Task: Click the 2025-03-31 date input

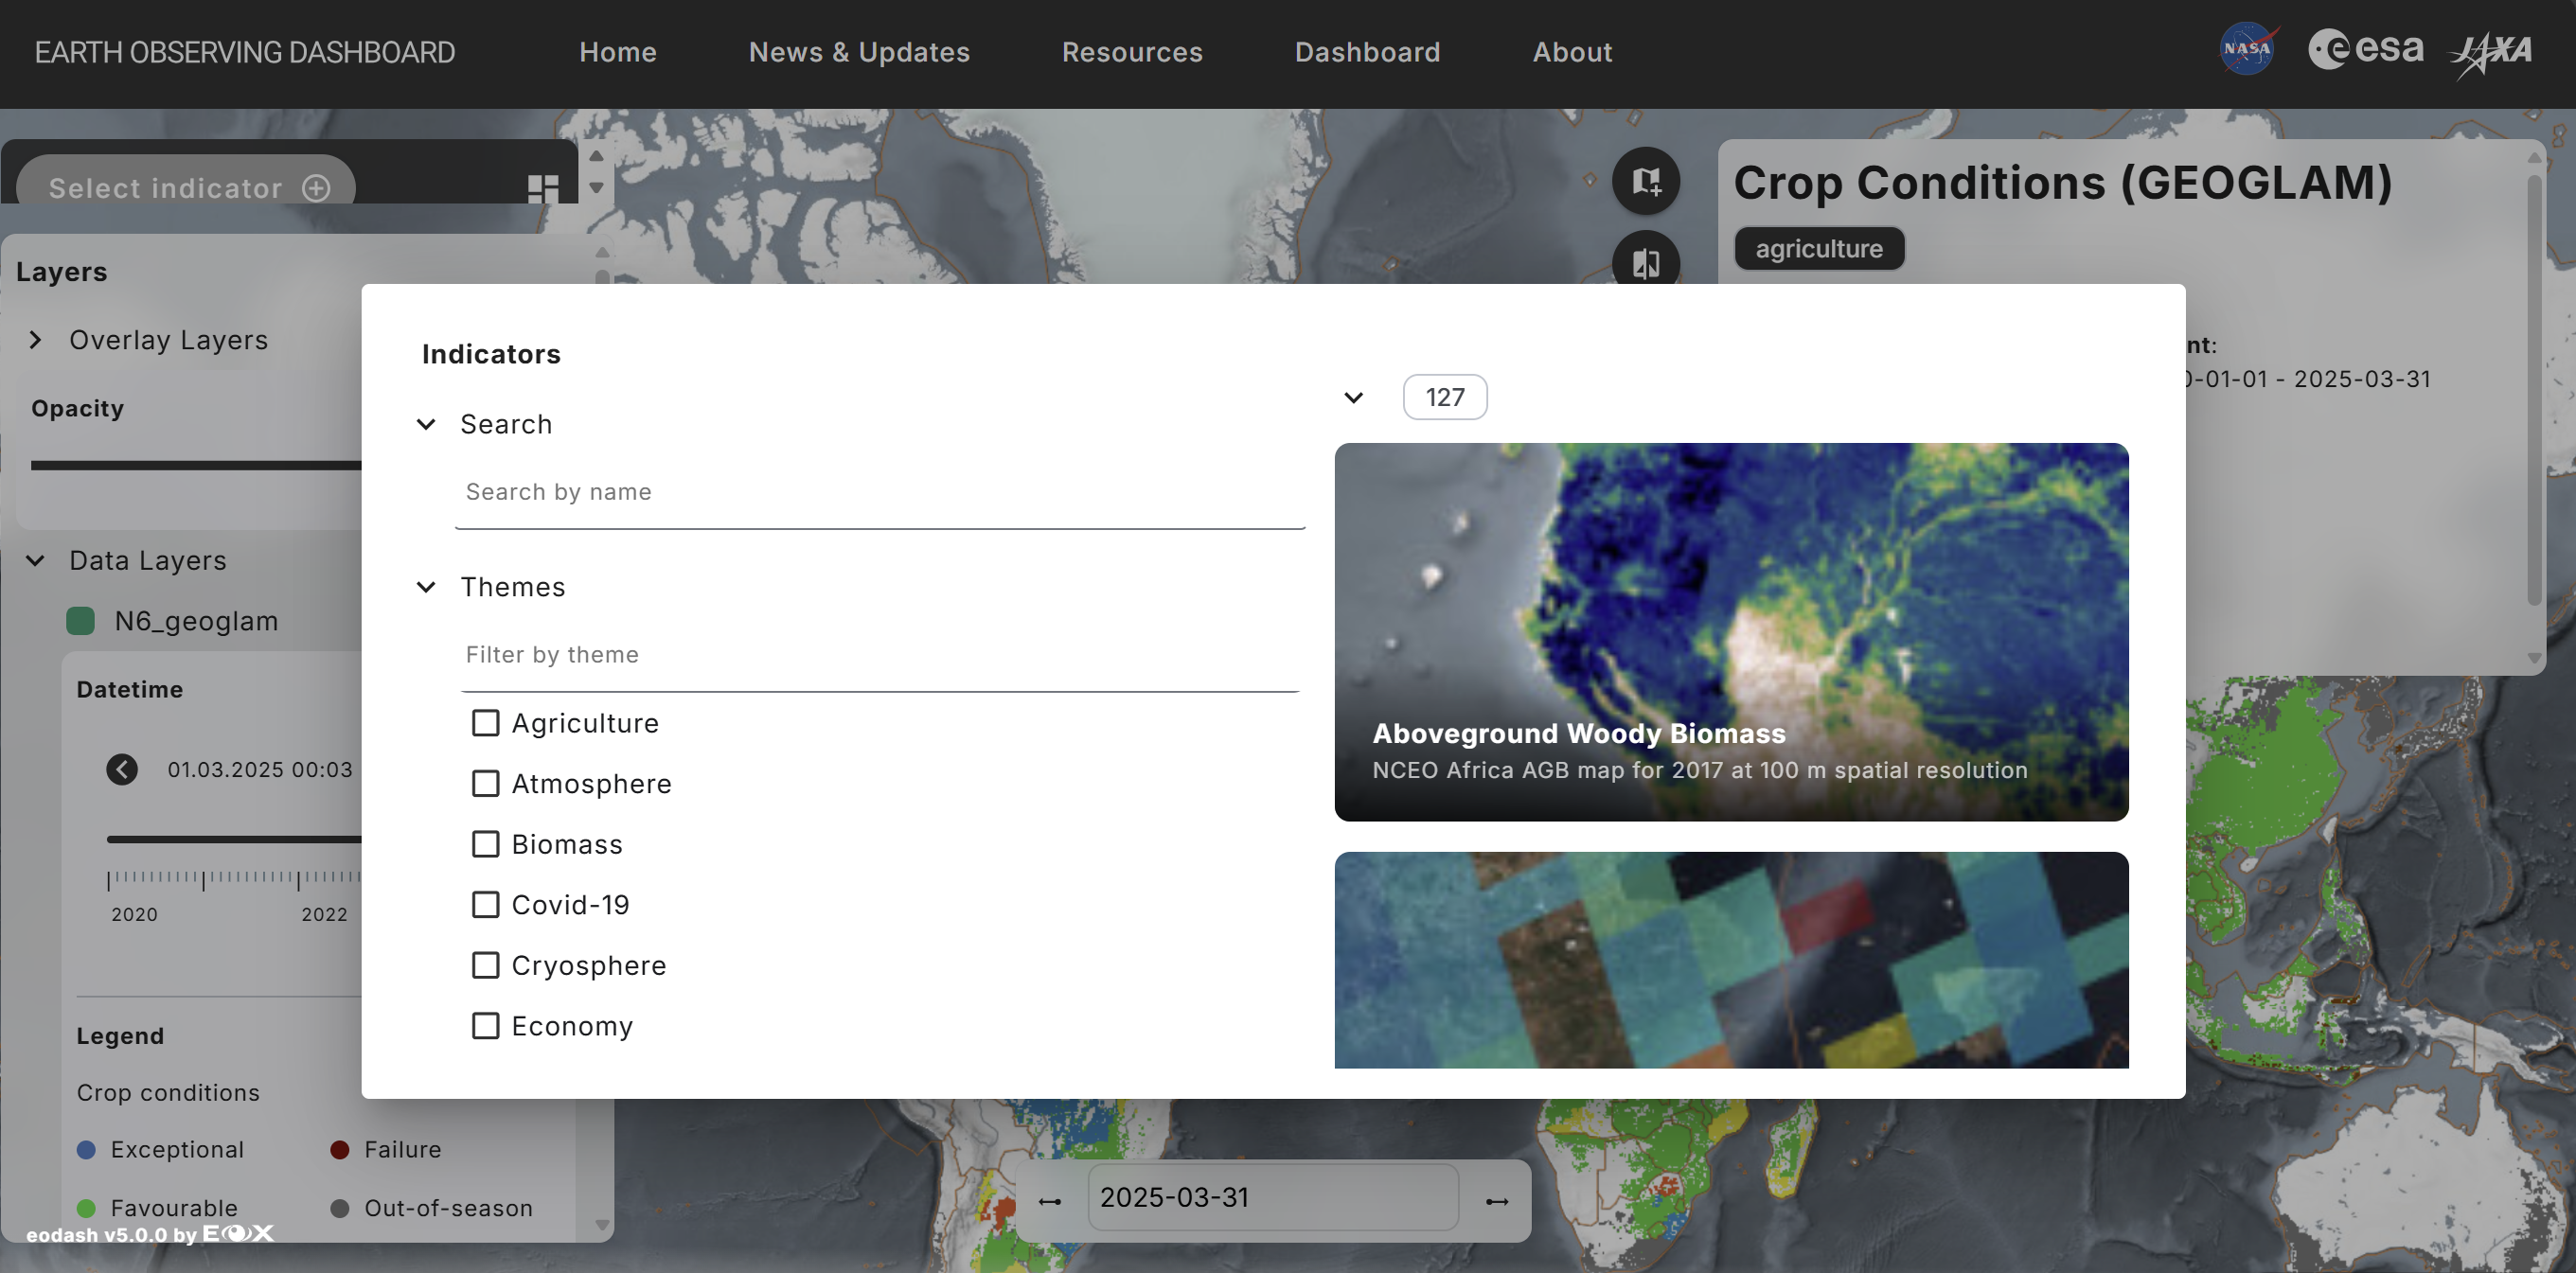Action: click(x=1272, y=1197)
